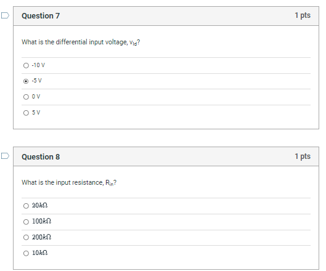Choose the 0 V radio option
This screenshot has width=326, height=271.
[x=26, y=97]
